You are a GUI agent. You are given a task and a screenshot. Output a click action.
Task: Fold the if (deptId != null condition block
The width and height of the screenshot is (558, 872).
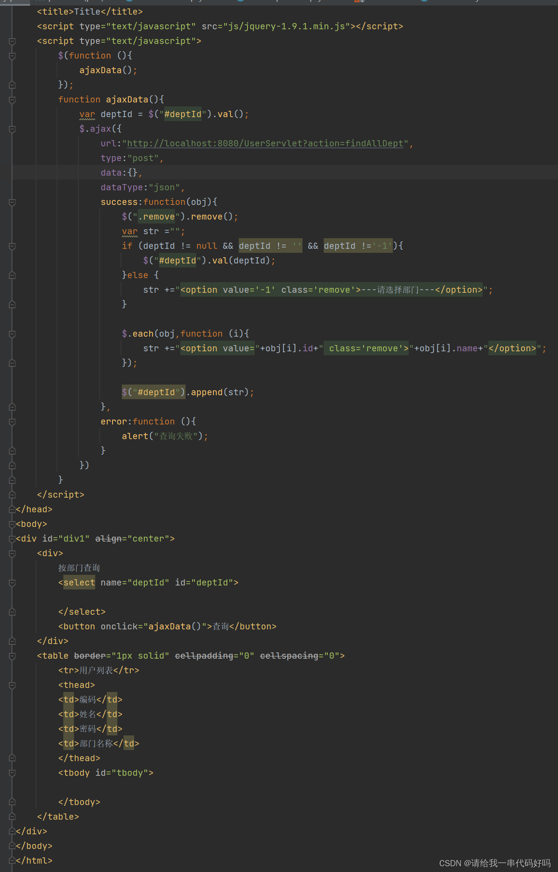pos(12,246)
